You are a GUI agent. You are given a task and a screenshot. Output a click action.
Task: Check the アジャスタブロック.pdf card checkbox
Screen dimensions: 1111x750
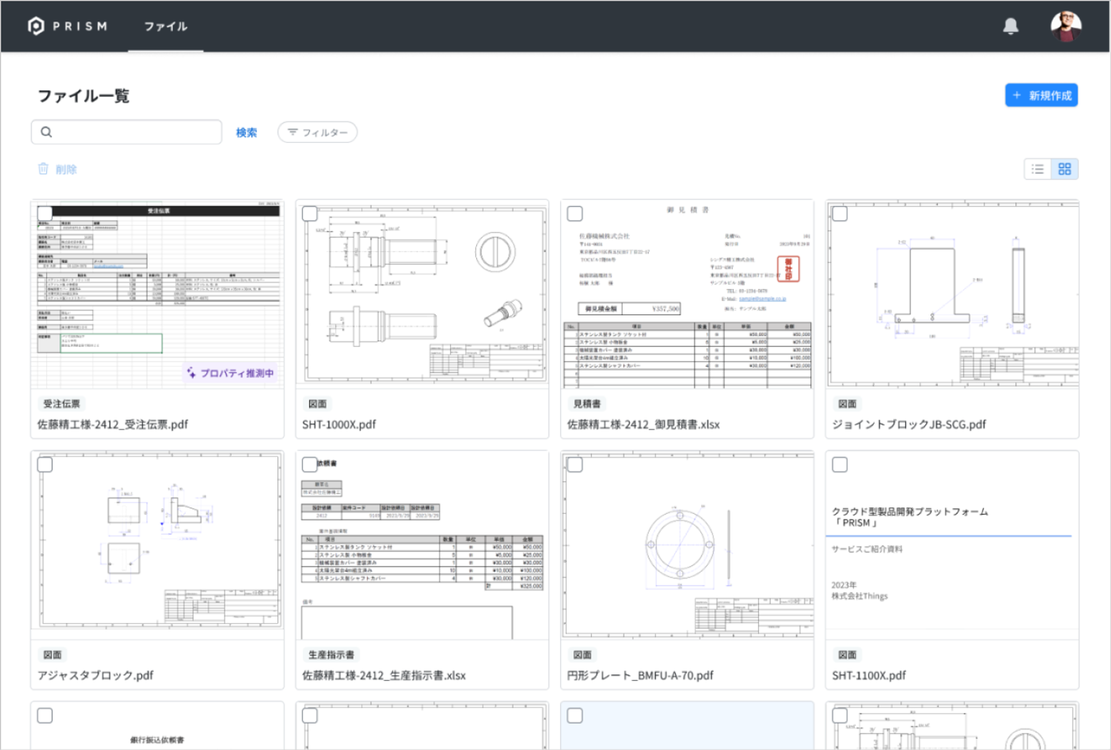click(45, 465)
